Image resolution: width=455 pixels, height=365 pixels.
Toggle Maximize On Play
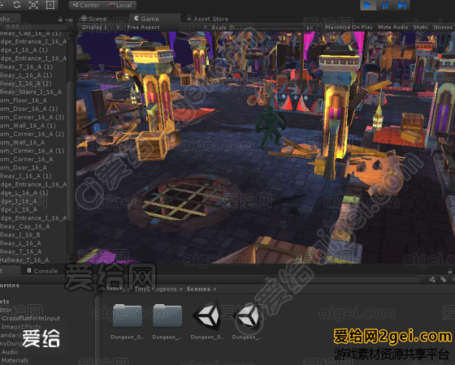pyautogui.click(x=349, y=28)
